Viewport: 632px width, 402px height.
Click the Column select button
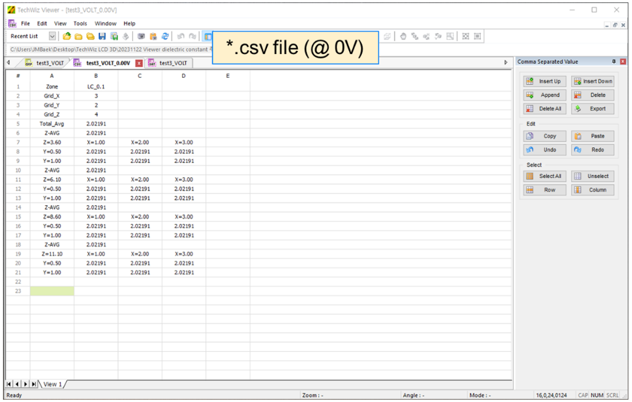[592, 190]
